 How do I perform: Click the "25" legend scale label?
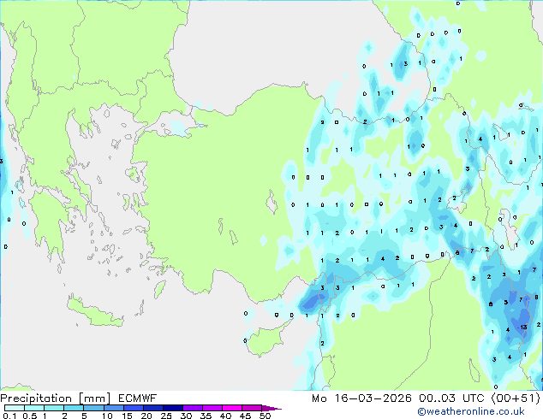pos(166,416)
